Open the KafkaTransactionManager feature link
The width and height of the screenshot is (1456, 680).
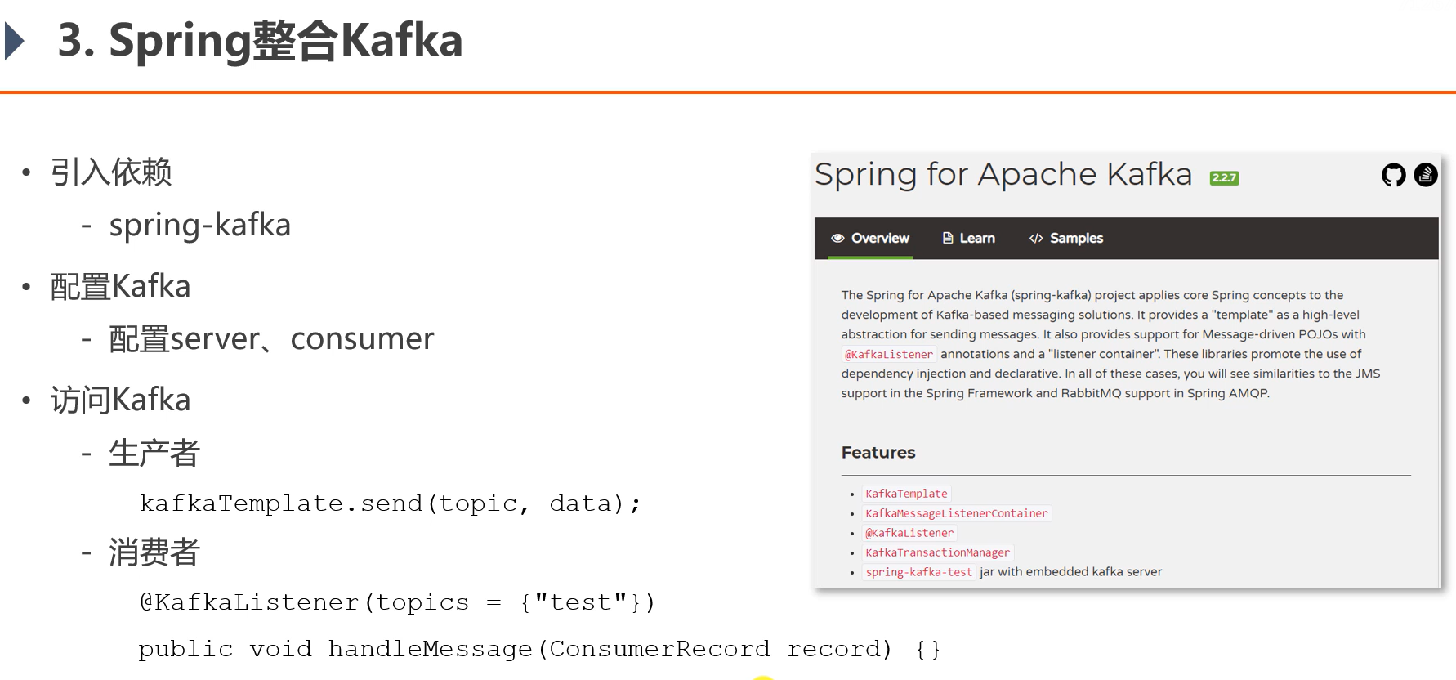click(937, 552)
